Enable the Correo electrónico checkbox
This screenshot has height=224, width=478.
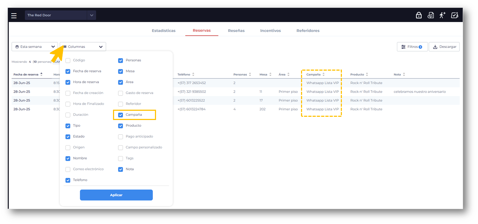[68, 169]
